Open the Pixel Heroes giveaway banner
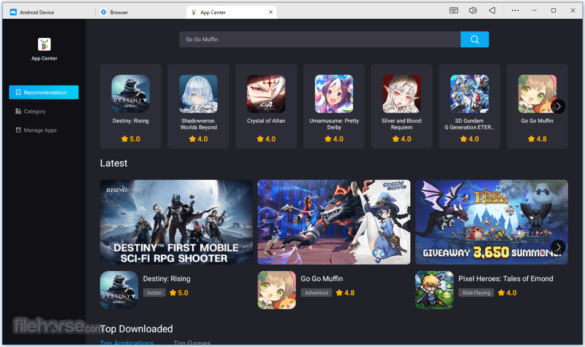This screenshot has height=347, width=585. pyautogui.click(x=491, y=222)
